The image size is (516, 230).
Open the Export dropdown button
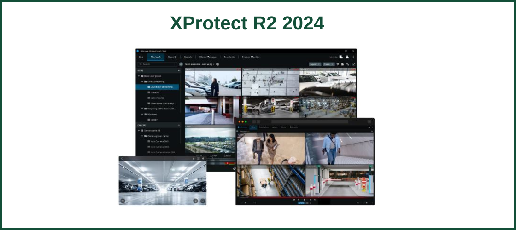coord(315,64)
